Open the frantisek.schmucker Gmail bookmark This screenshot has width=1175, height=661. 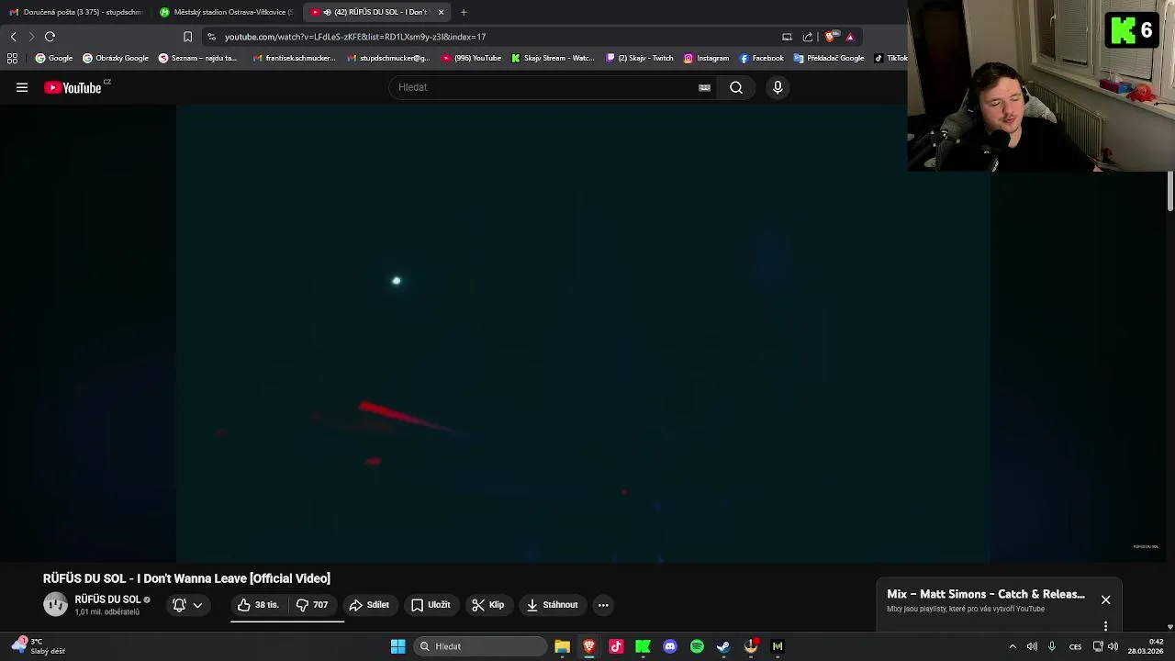295,58
